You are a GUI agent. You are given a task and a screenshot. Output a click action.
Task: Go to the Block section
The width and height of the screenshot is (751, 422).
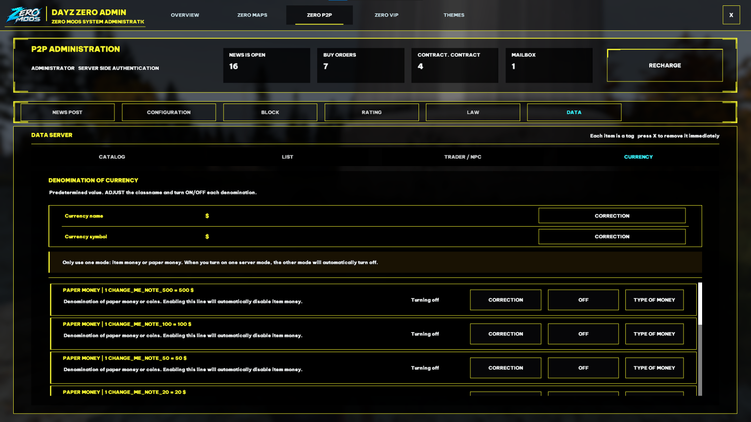270,112
